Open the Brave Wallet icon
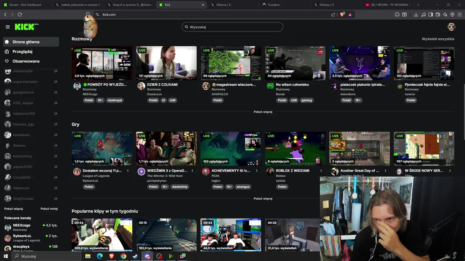465x261 pixels. pos(438,14)
